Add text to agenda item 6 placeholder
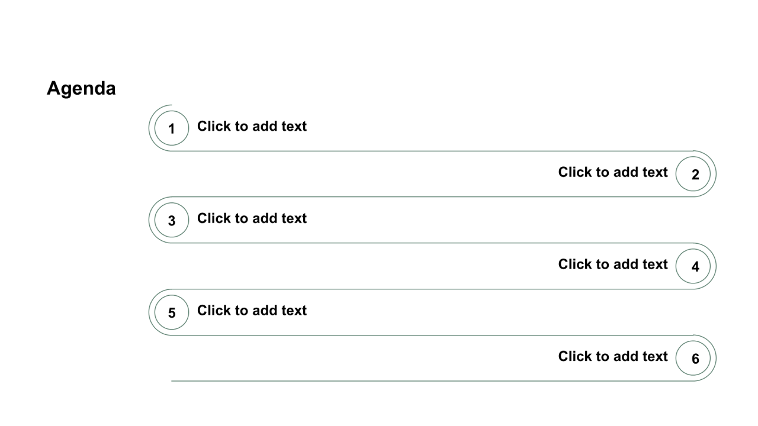 point(613,357)
